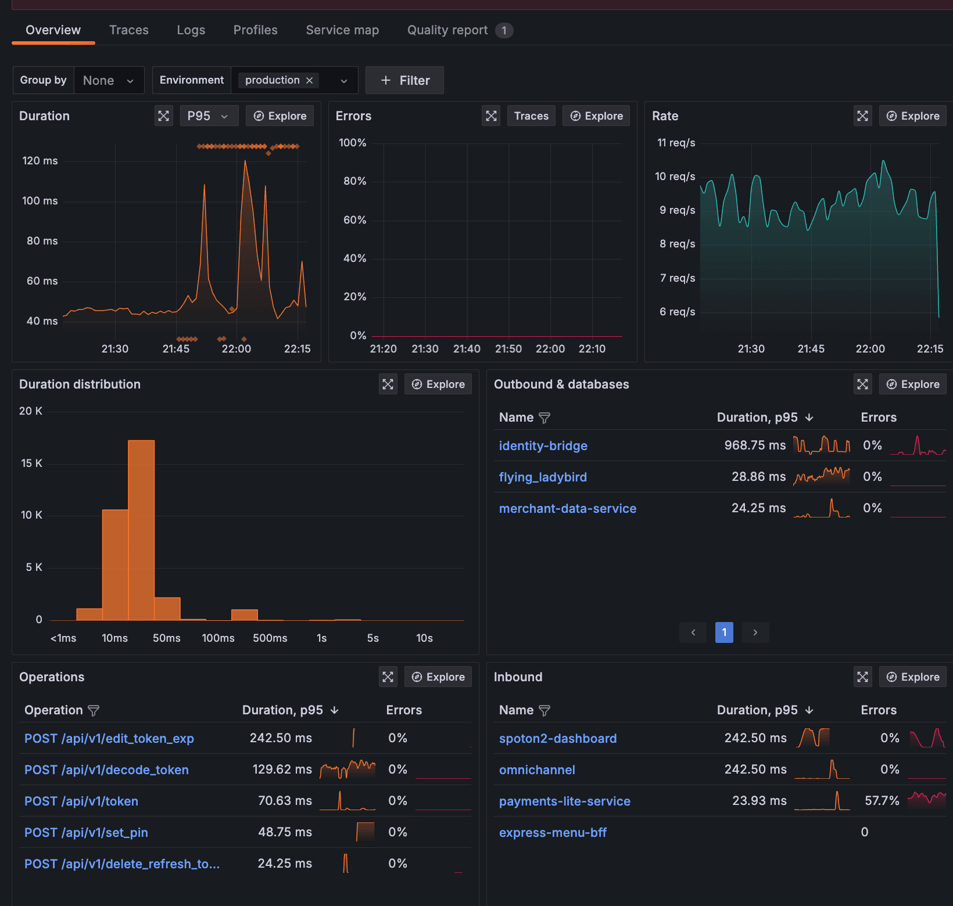Switch to the Service map tab
The width and height of the screenshot is (953, 906).
click(342, 30)
